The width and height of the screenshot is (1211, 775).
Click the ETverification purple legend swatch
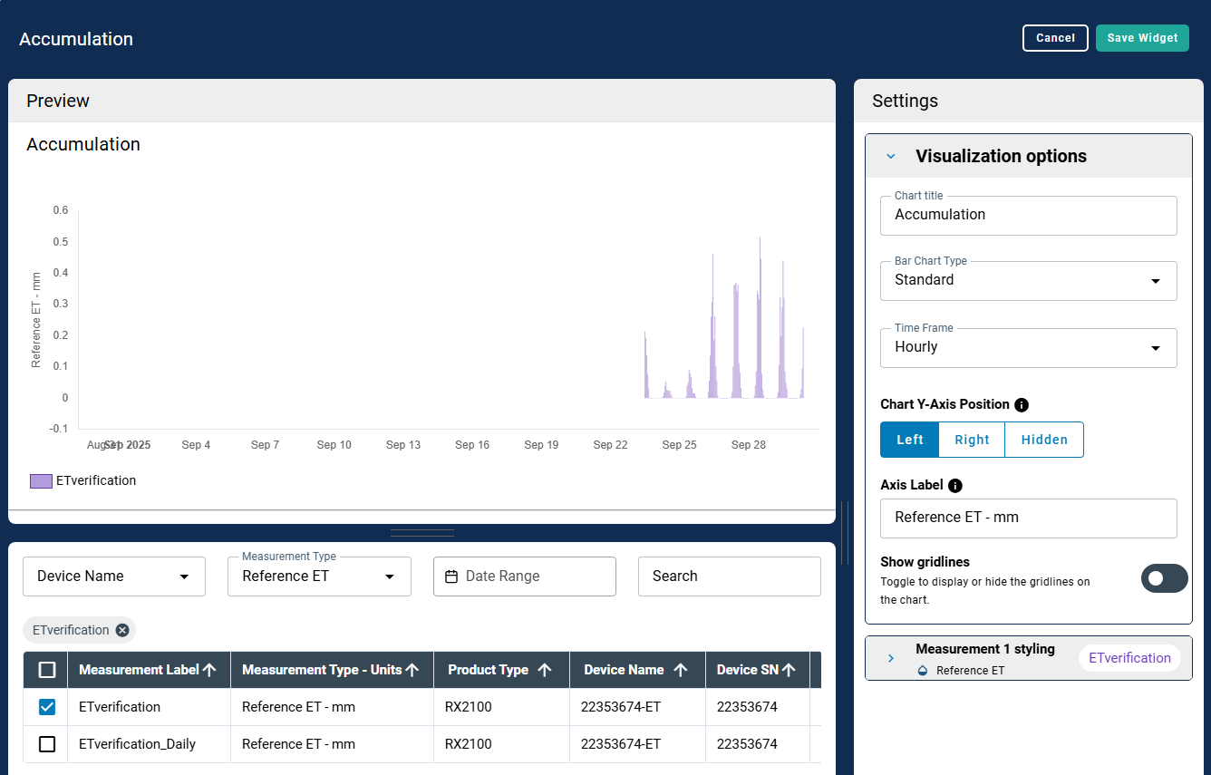pyautogui.click(x=41, y=481)
